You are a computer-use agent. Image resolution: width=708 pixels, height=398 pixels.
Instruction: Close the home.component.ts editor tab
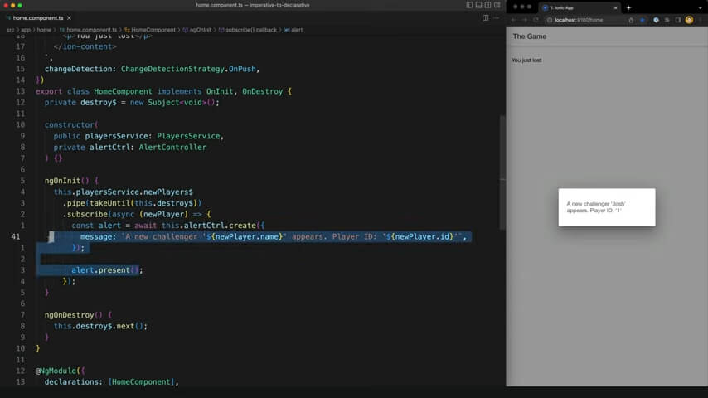[69, 18]
